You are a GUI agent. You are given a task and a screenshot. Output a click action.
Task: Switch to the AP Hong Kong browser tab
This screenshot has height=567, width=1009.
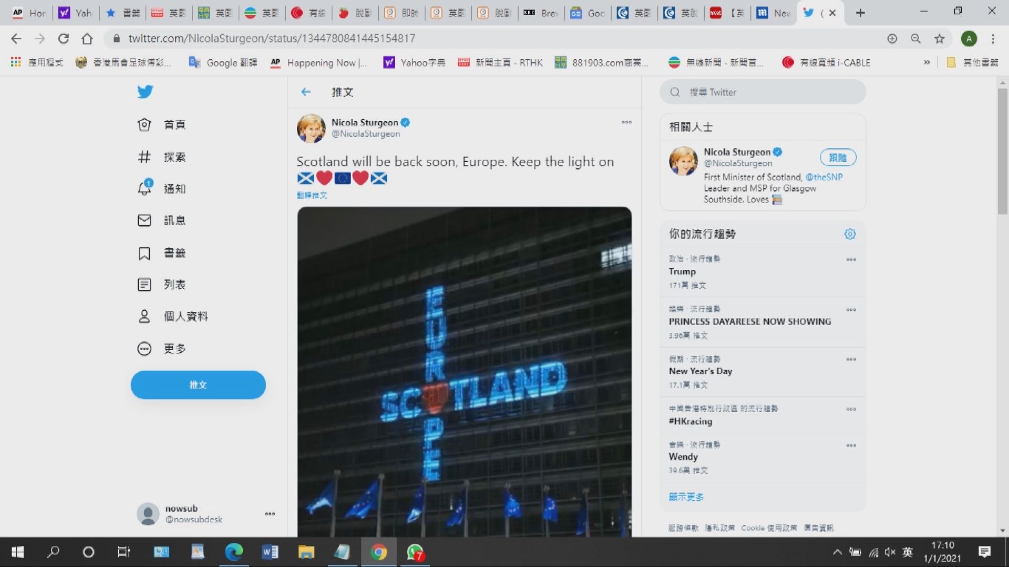29,13
